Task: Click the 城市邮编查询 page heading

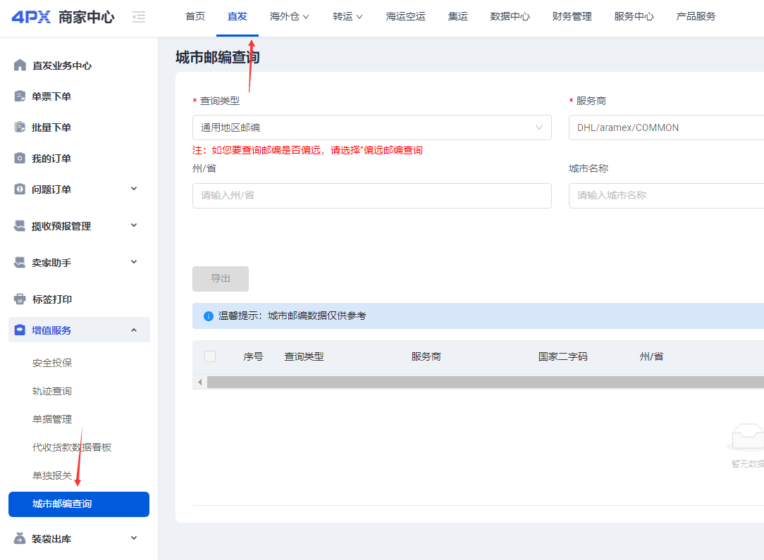Action: (x=217, y=58)
